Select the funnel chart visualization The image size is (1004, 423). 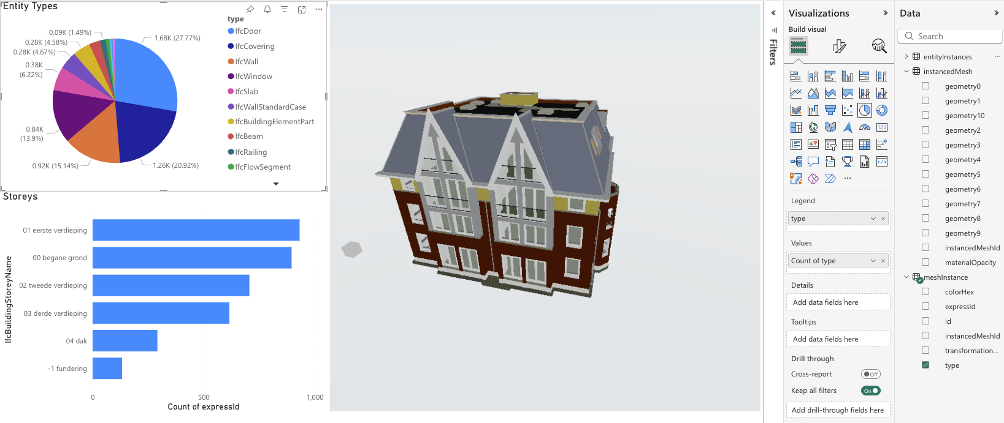point(830,110)
